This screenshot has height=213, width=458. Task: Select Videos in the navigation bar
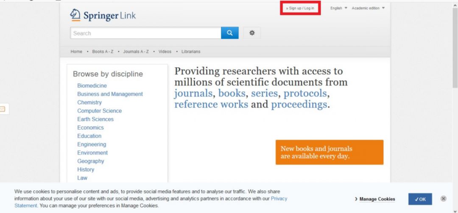coord(165,52)
